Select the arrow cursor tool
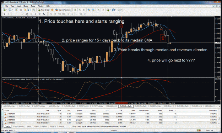 pyautogui.click(x=4, y=14)
